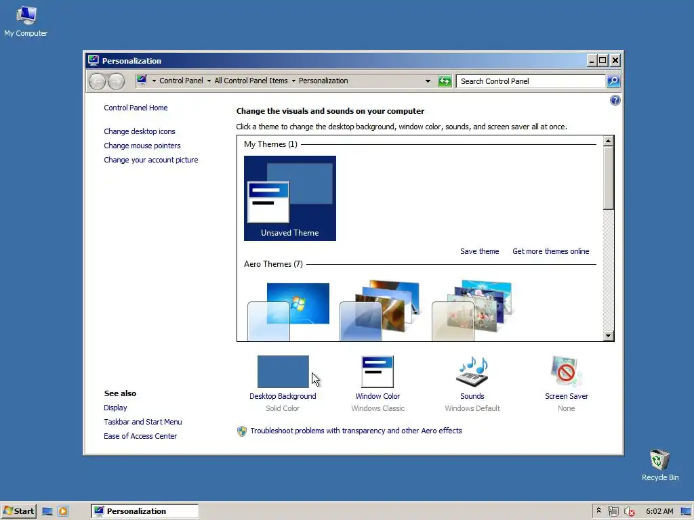The width and height of the screenshot is (694, 520).
Task: Click Save theme link
Action: tap(479, 251)
